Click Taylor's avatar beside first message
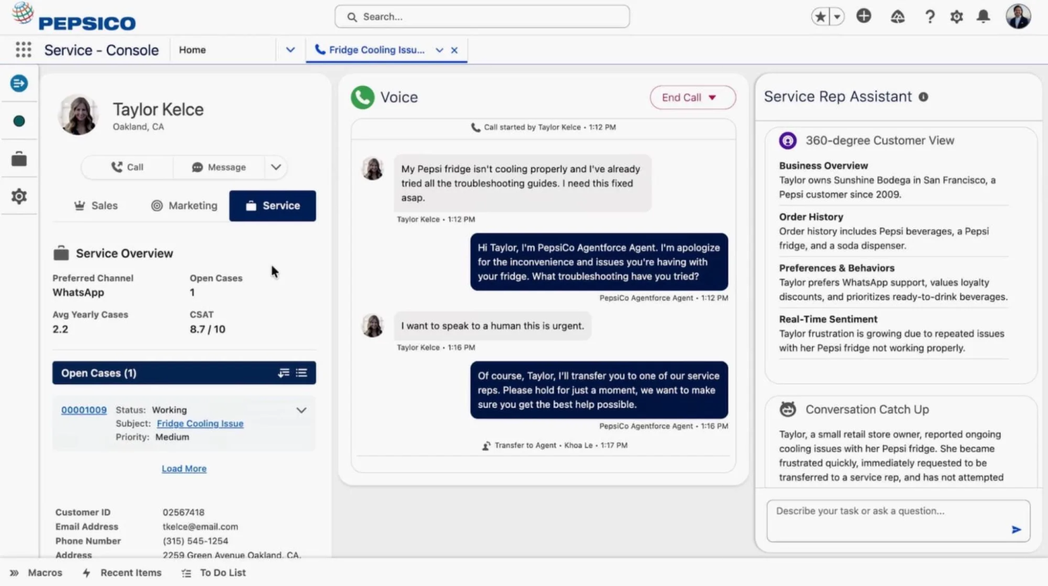 373,169
